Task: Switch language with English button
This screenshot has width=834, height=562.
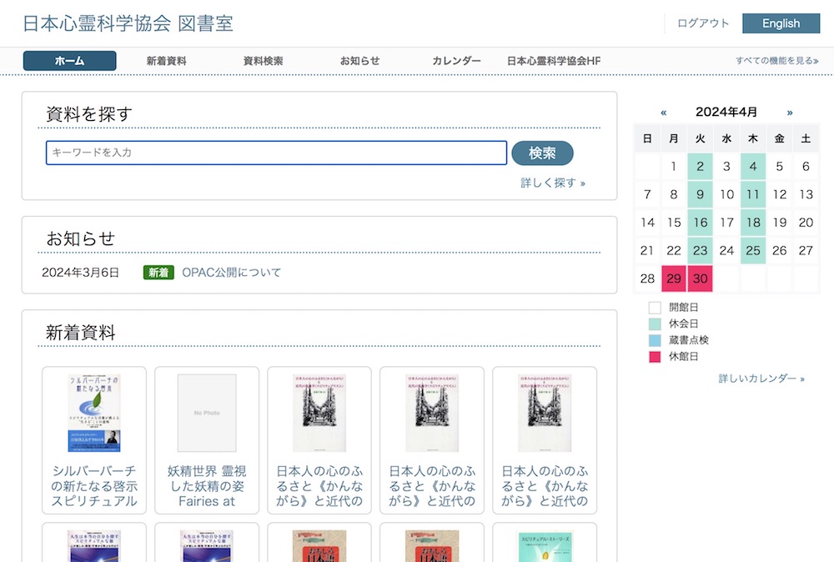Action: pos(781,23)
